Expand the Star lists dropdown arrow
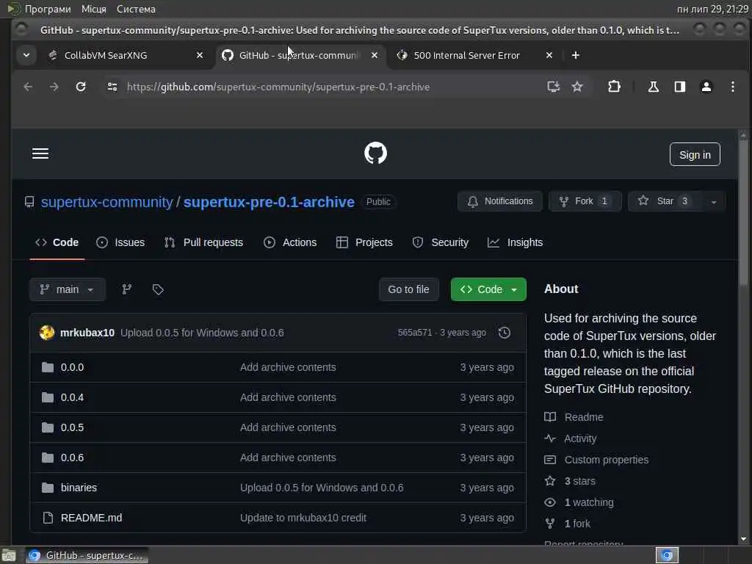Image resolution: width=752 pixels, height=564 pixels. point(713,201)
